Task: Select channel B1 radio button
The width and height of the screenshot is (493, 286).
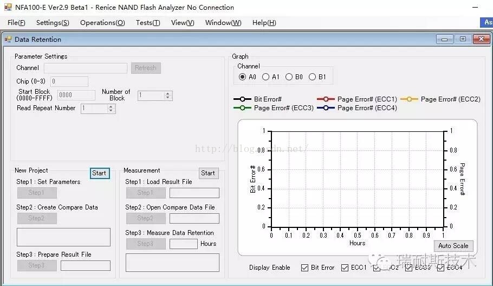Action: point(312,77)
